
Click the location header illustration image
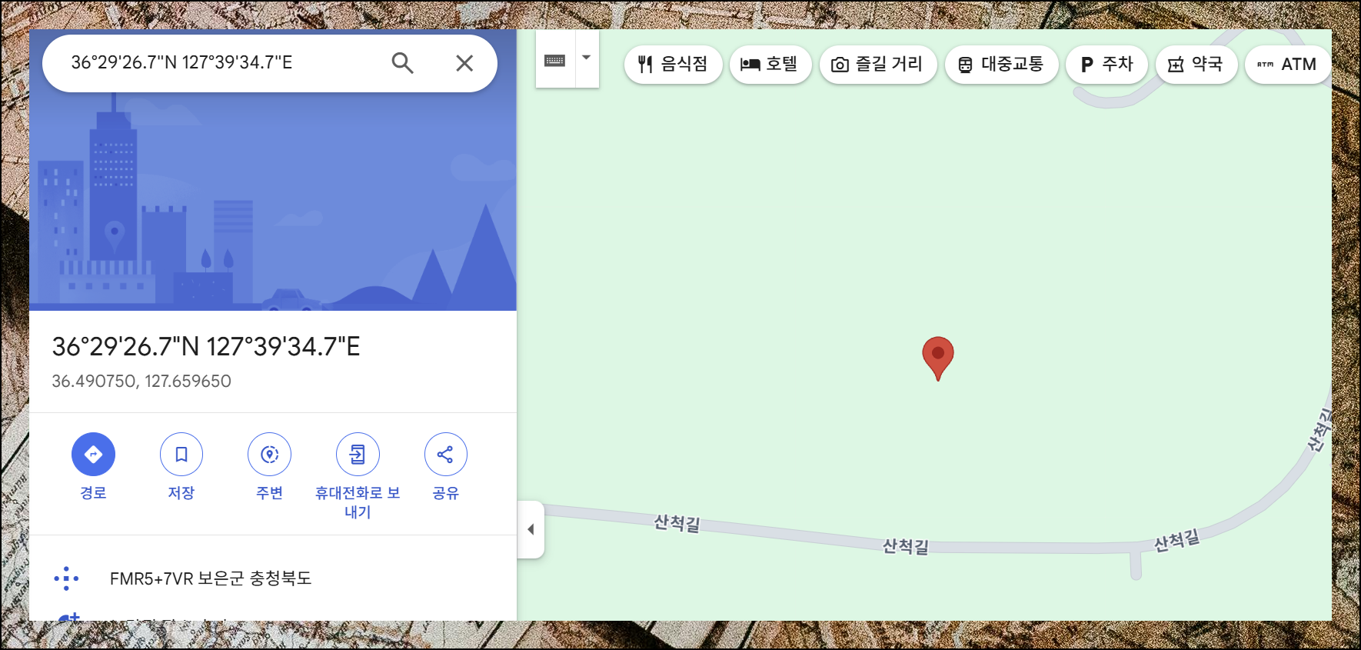point(273,171)
